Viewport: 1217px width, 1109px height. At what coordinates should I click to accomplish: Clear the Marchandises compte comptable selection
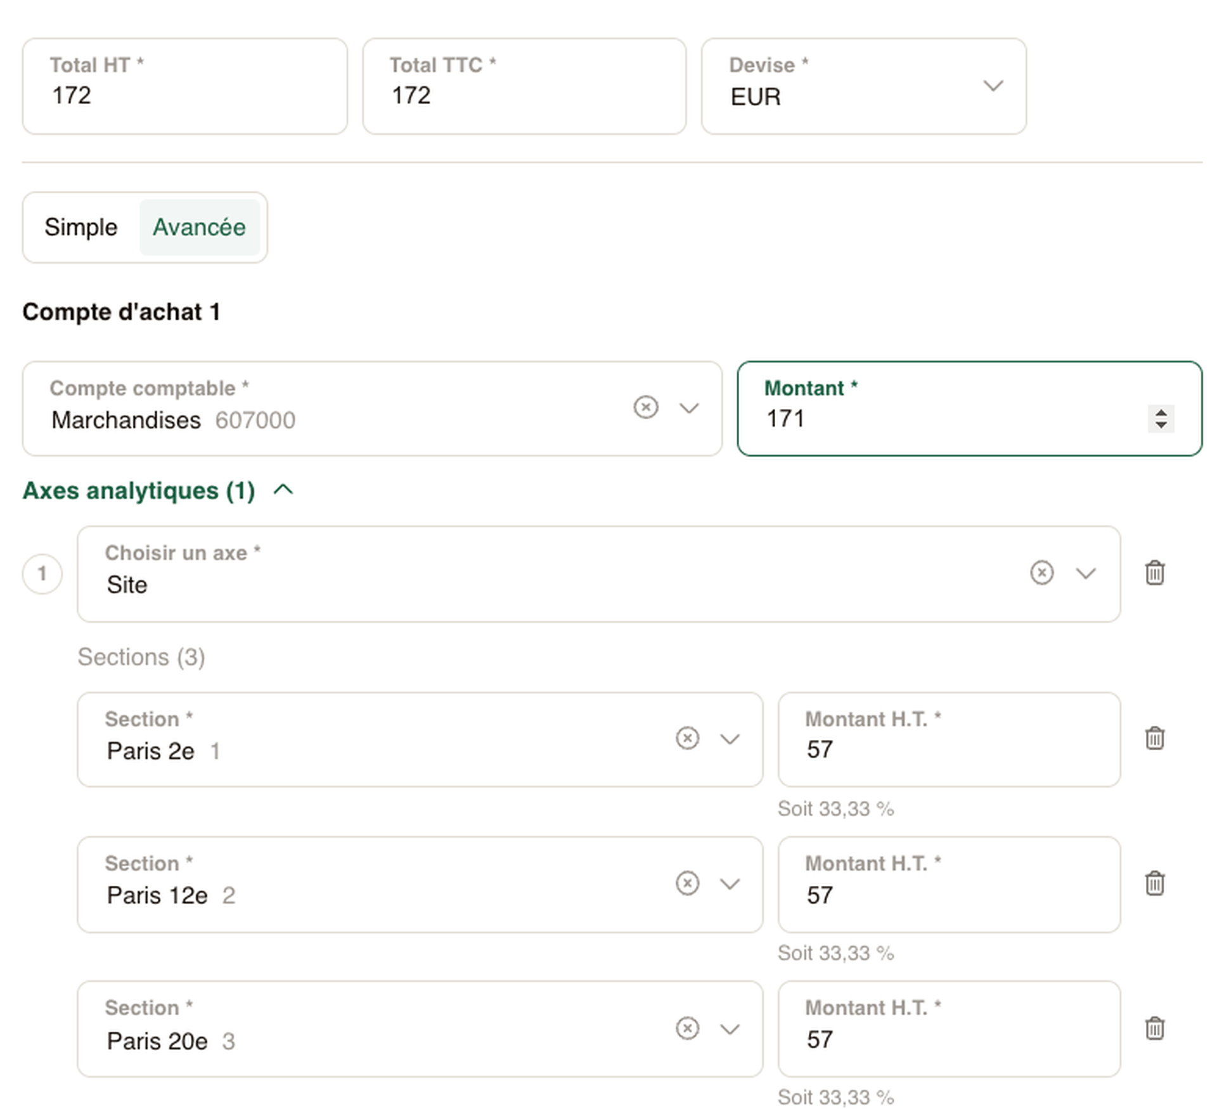645,407
